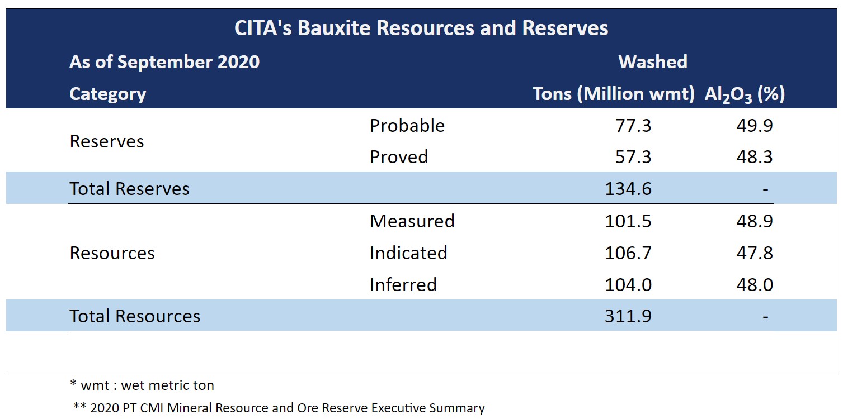Click the Probable tons value 77.3

pos(633,126)
